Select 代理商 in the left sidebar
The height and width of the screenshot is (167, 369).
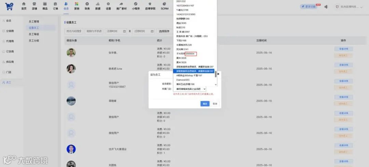point(10,41)
